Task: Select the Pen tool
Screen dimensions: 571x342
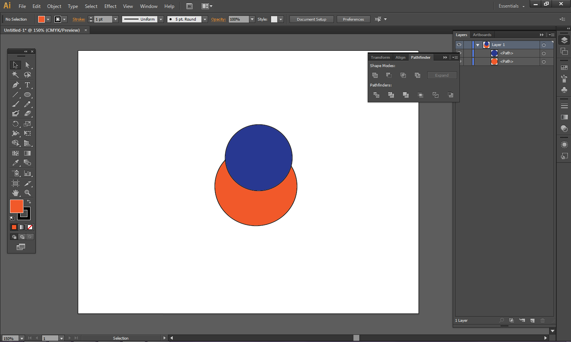Action: coord(15,85)
